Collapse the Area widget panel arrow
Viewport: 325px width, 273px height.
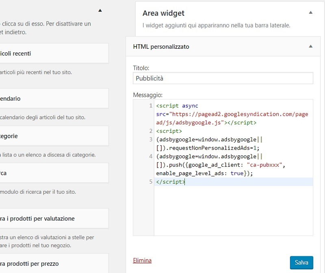[x=310, y=13]
